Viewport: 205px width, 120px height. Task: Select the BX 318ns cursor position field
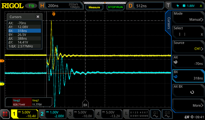point(188,76)
